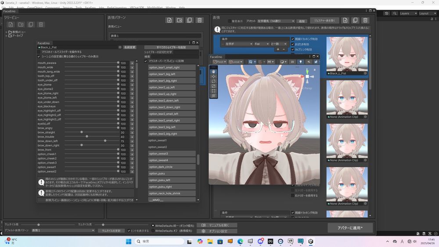Add new folder in 表情パターン panel
The height and width of the screenshot is (247, 439).
180,20
